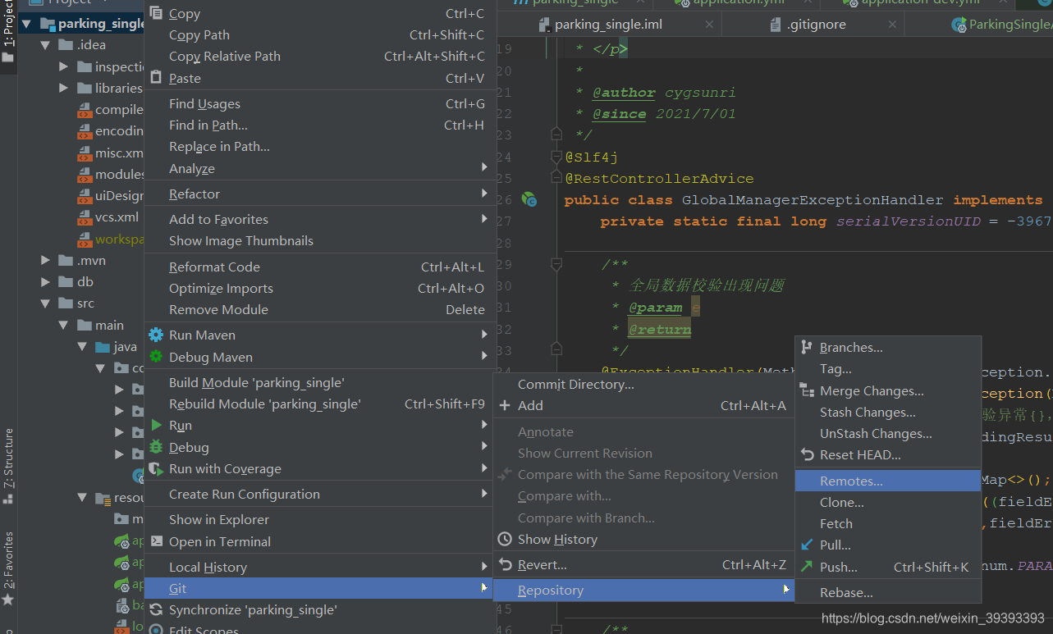Click the plus icon beside Add
Screen dimensions: 1053x634
(505, 405)
